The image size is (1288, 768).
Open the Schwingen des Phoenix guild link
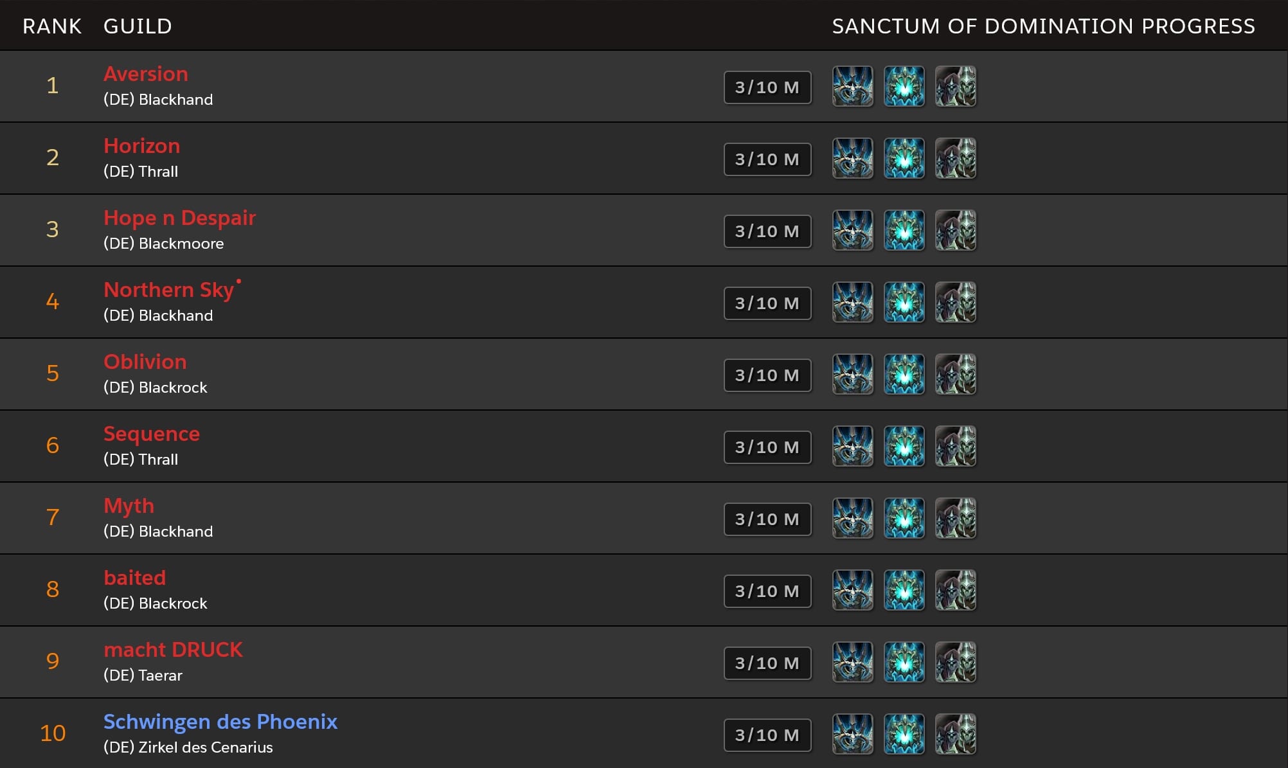click(x=220, y=722)
